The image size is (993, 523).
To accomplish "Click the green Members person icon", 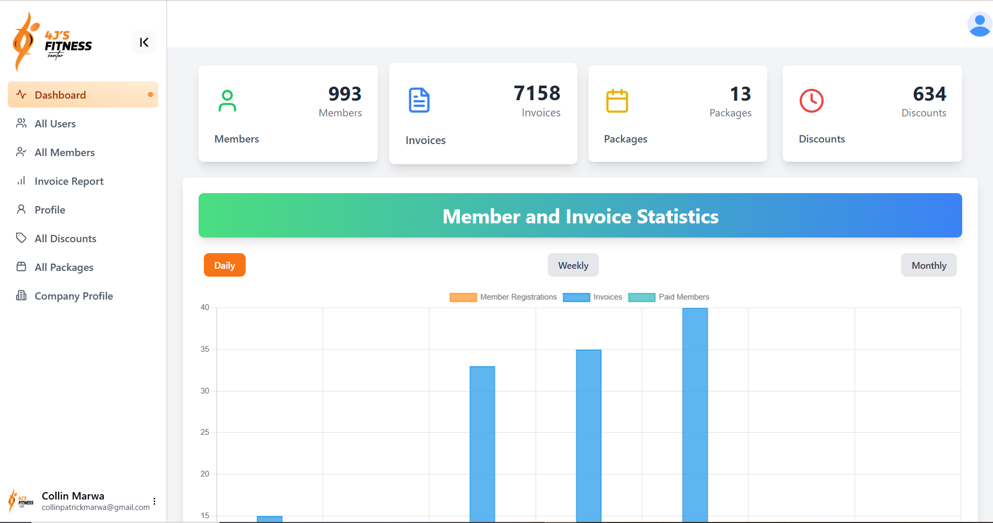I will click(x=227, y=101).
